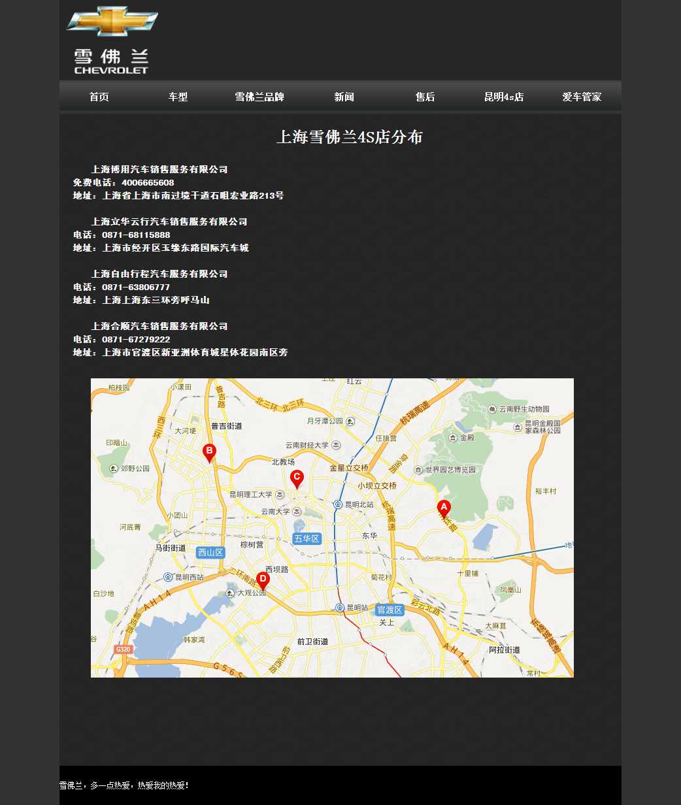Screen dimensions: 681x805
Task: Click the 世界园艺博览园 map icon
Action: coord(418,470)
